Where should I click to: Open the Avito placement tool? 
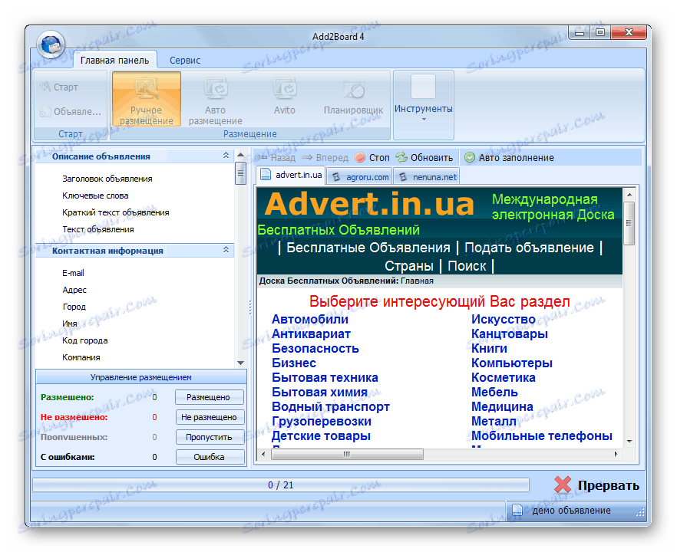[x=285, y=99]
